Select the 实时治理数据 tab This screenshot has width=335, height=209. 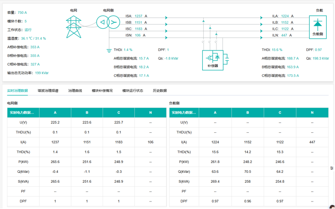coord(17,91)
